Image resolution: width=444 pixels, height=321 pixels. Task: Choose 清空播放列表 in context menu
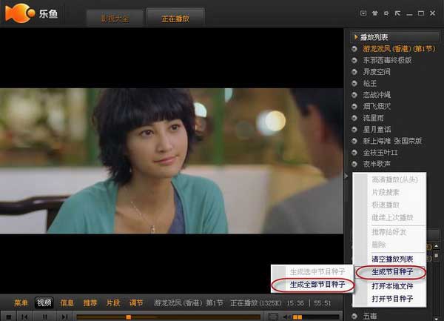click(x=392, y=259)
